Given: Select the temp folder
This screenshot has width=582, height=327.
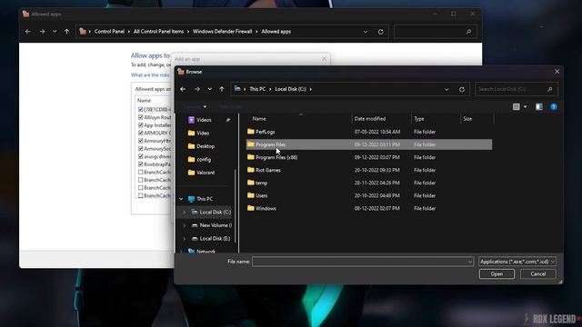Looking at the screenshot, I should click(369, 183).
